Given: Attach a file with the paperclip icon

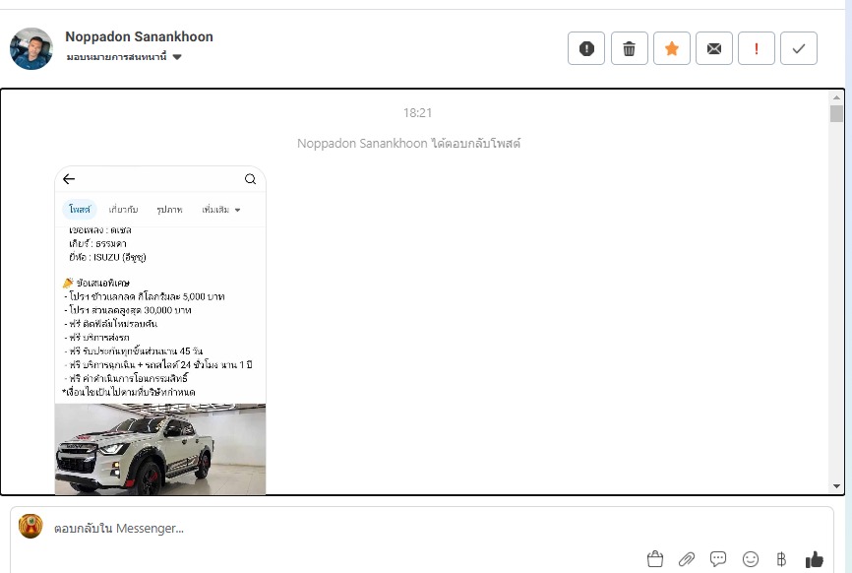Looking at the screenshot, I should point(687,559).
